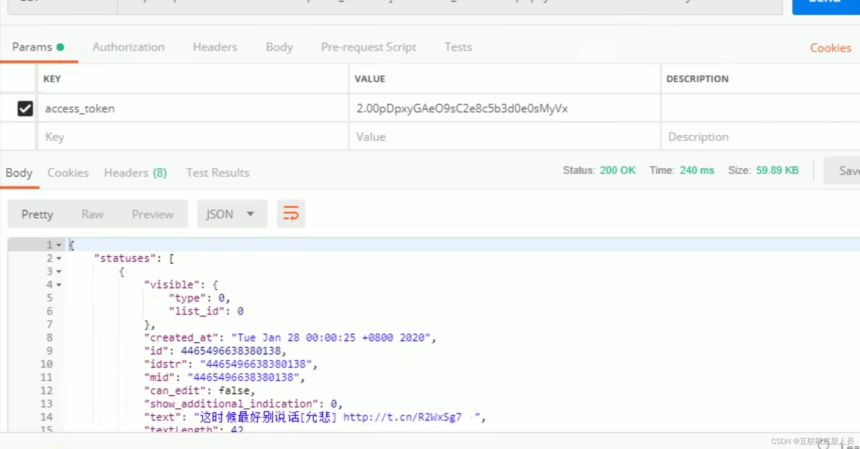Screen dimensions: 860x449
Task: Open the Cookies link at right
Action: tap(831, 48)
